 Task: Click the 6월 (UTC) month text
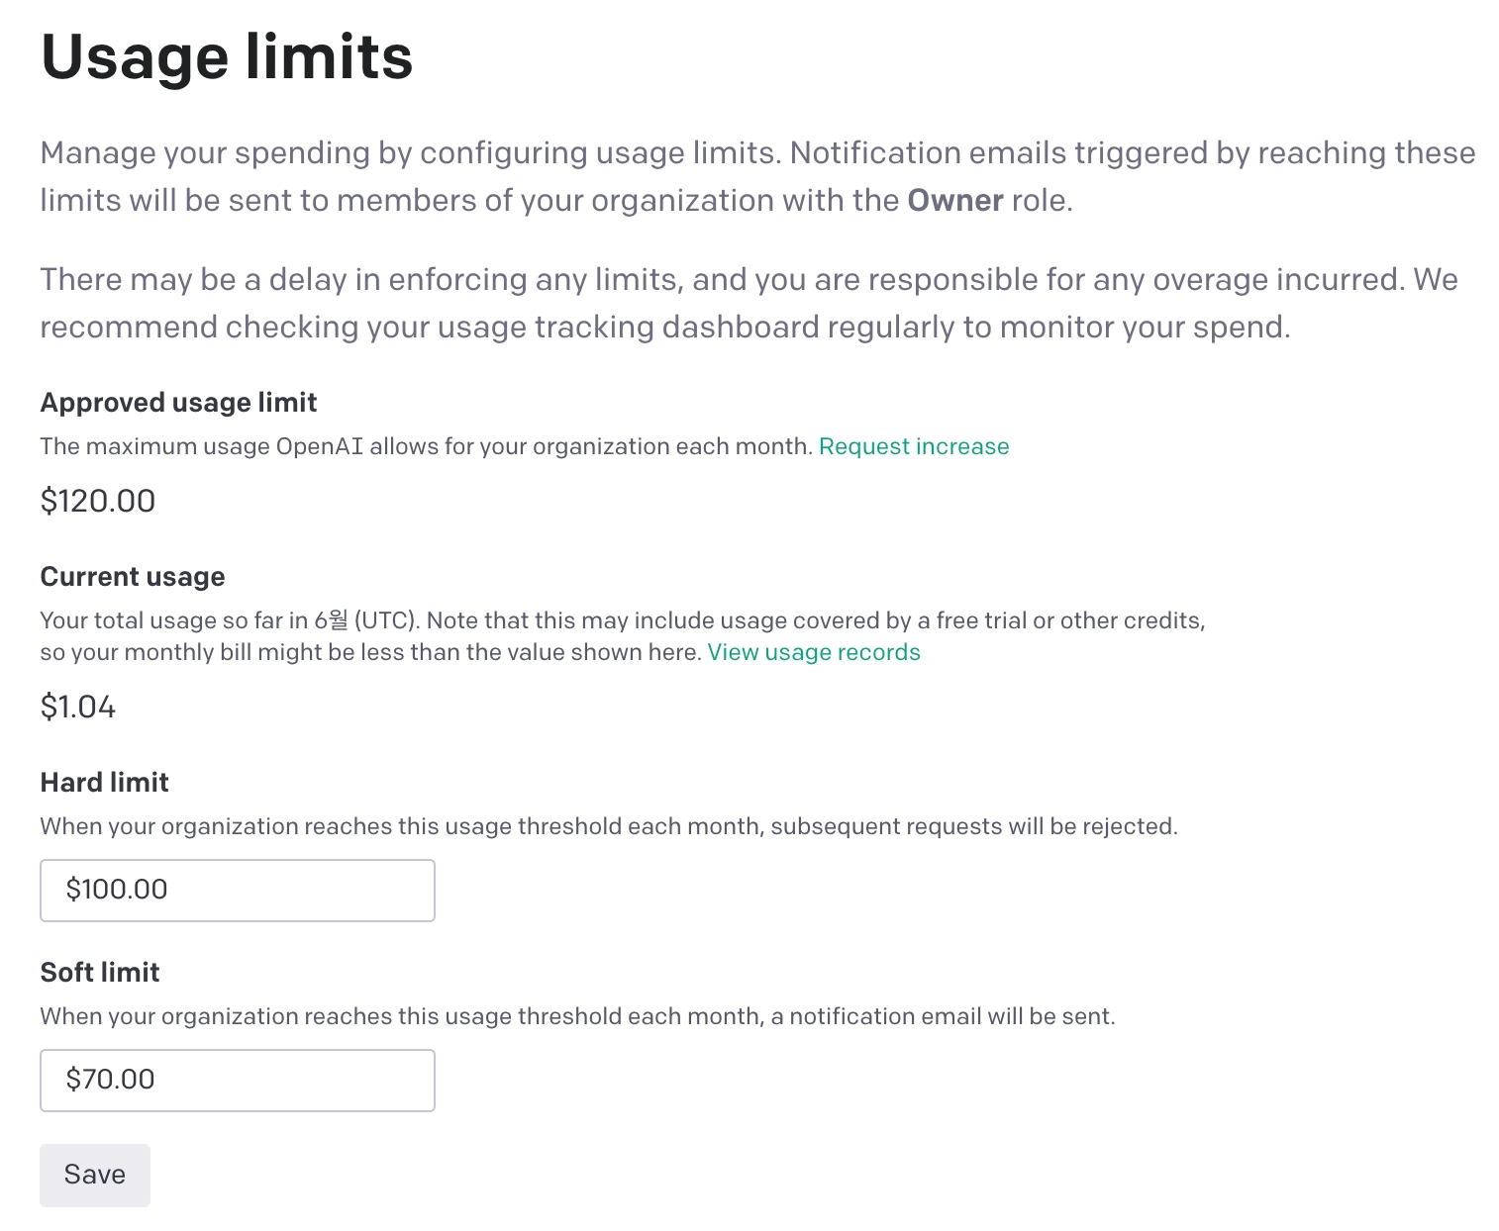[366, 620]
